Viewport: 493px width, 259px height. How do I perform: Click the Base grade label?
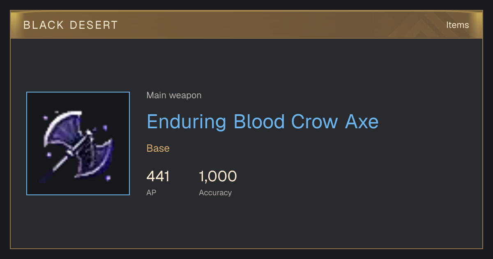click(158, 148)
